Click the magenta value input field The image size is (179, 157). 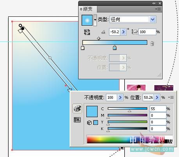pos(158,116)
